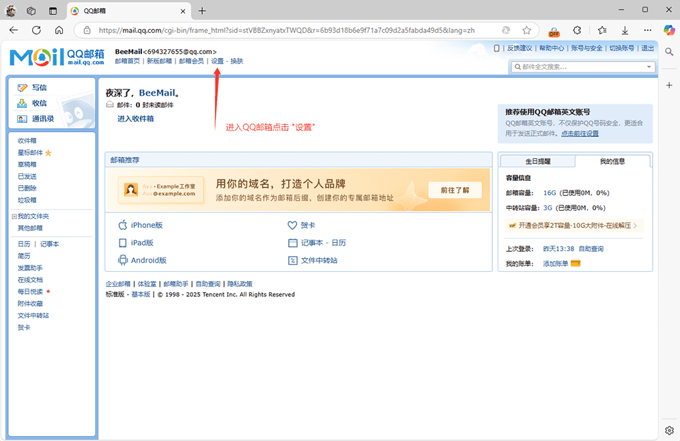This screenshot has width=680, height=441.
Task: Open browser favorites list icon
Action: click(602, 30)
